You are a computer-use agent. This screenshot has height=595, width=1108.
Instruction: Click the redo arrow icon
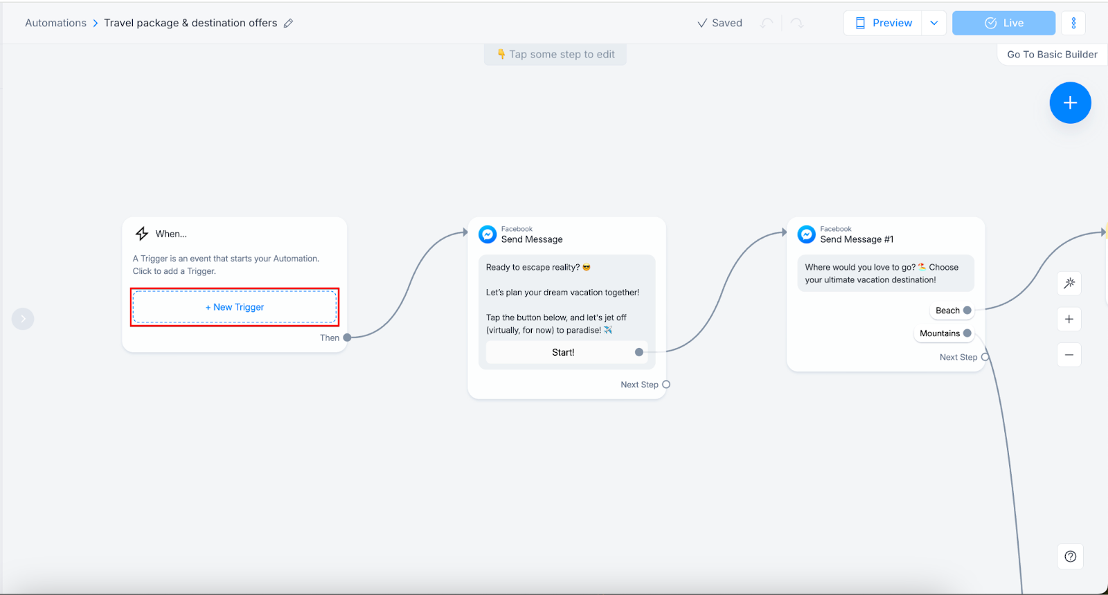coord(797,23)
